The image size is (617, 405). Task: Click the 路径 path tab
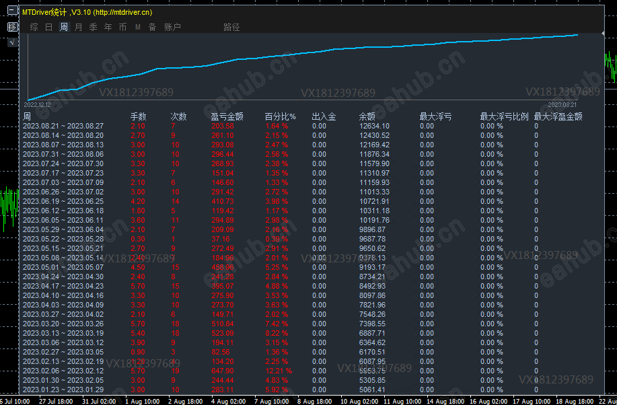(x=231, y=27)
